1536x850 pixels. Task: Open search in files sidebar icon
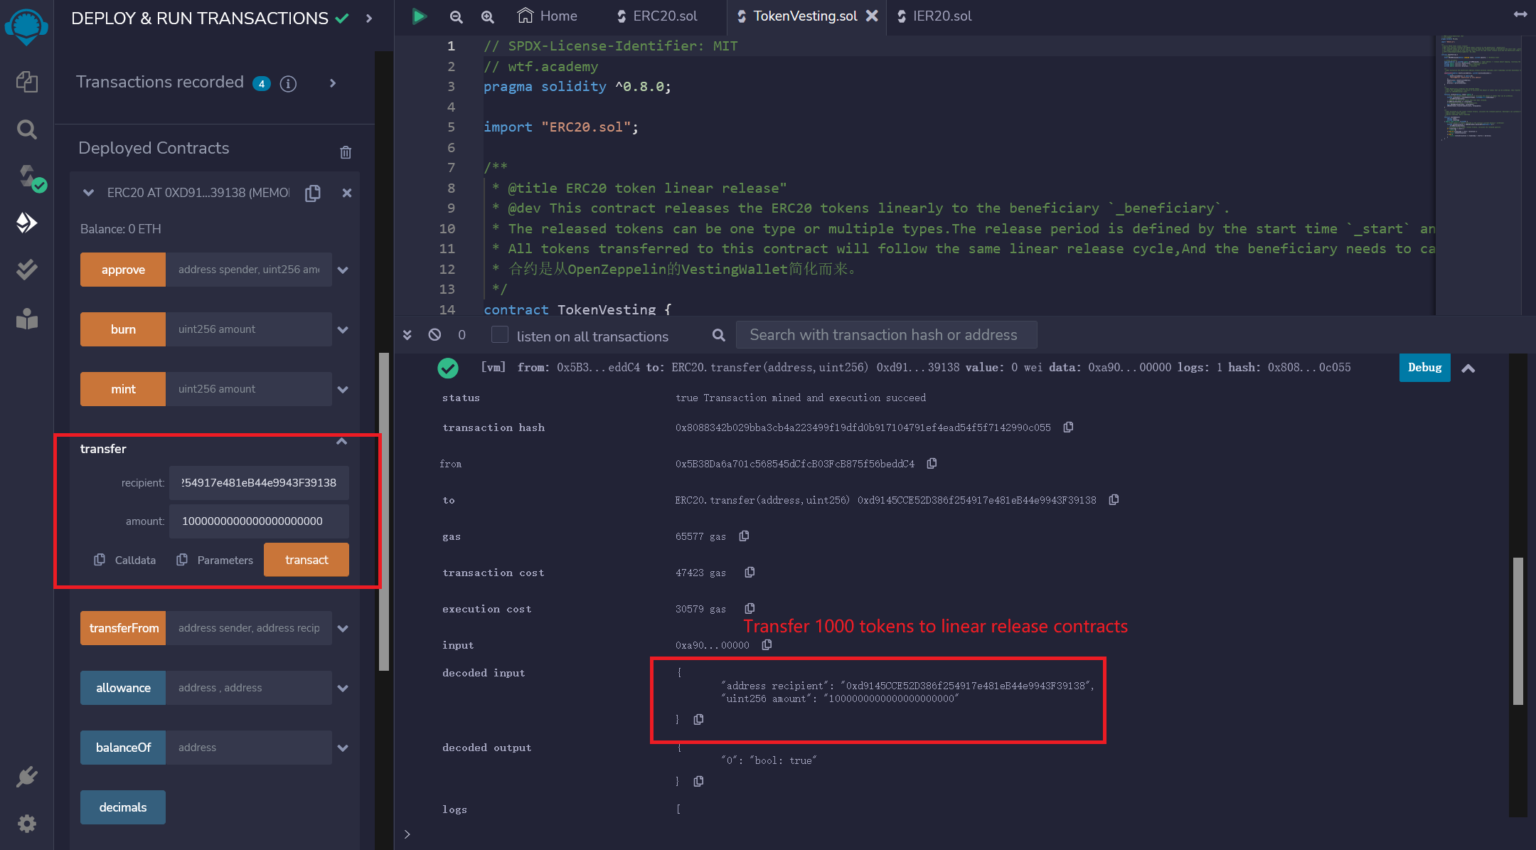point(26,129)
